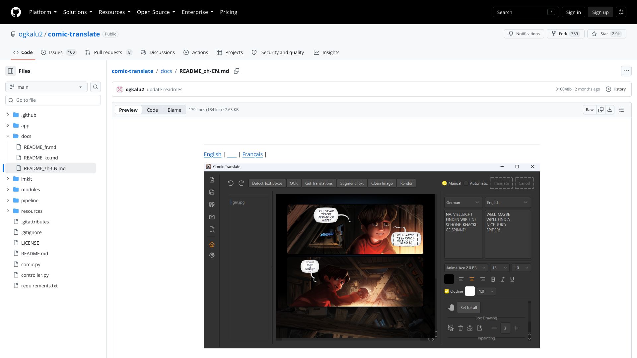Click the History clock link
Viewport: 637px width, 358px height.
616,89
